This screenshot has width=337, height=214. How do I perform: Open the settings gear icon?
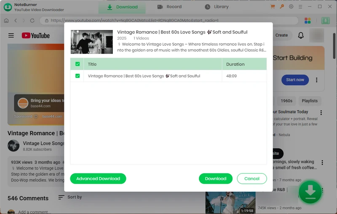click(291, 7)
